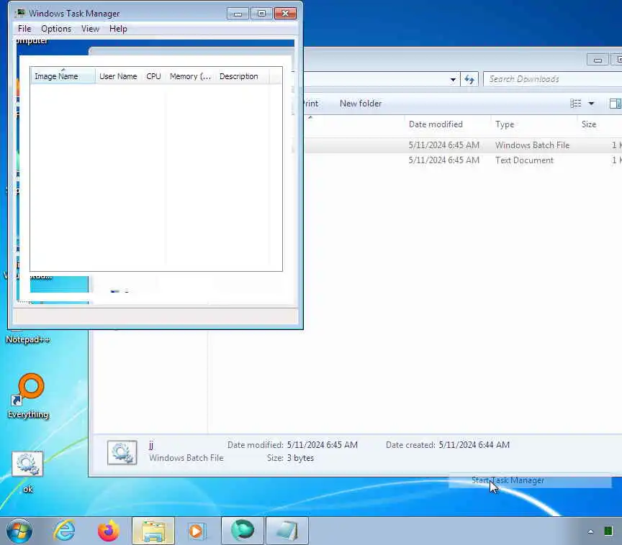
Task: Click the green Task Manager tray icon
Action: click(608, 531)
